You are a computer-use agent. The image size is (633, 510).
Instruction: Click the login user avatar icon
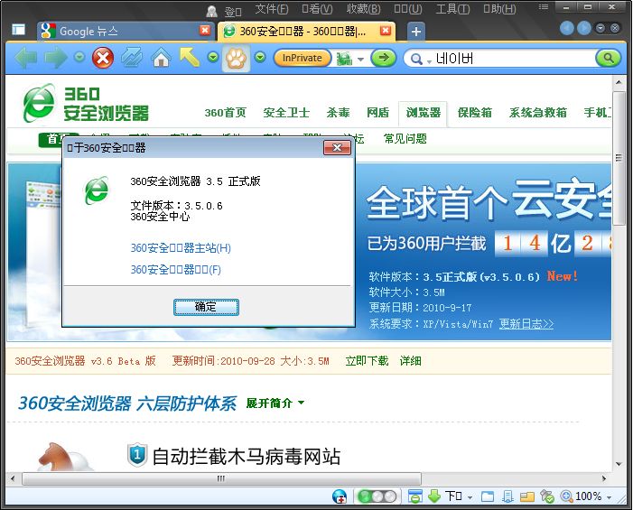click(x=211, y=12)
